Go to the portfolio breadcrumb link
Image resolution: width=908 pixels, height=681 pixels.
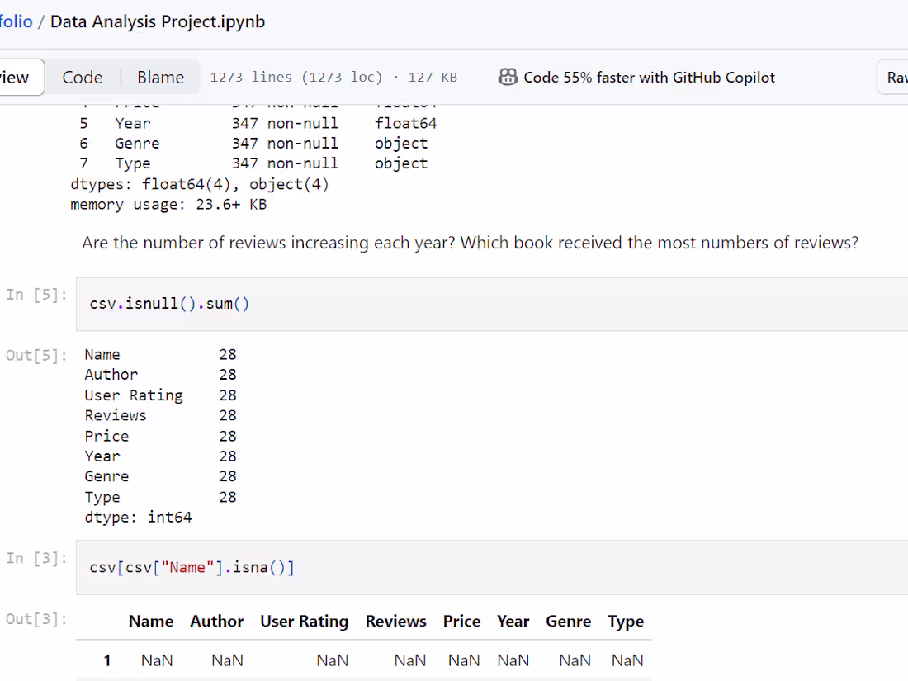[x=17, y=21]
